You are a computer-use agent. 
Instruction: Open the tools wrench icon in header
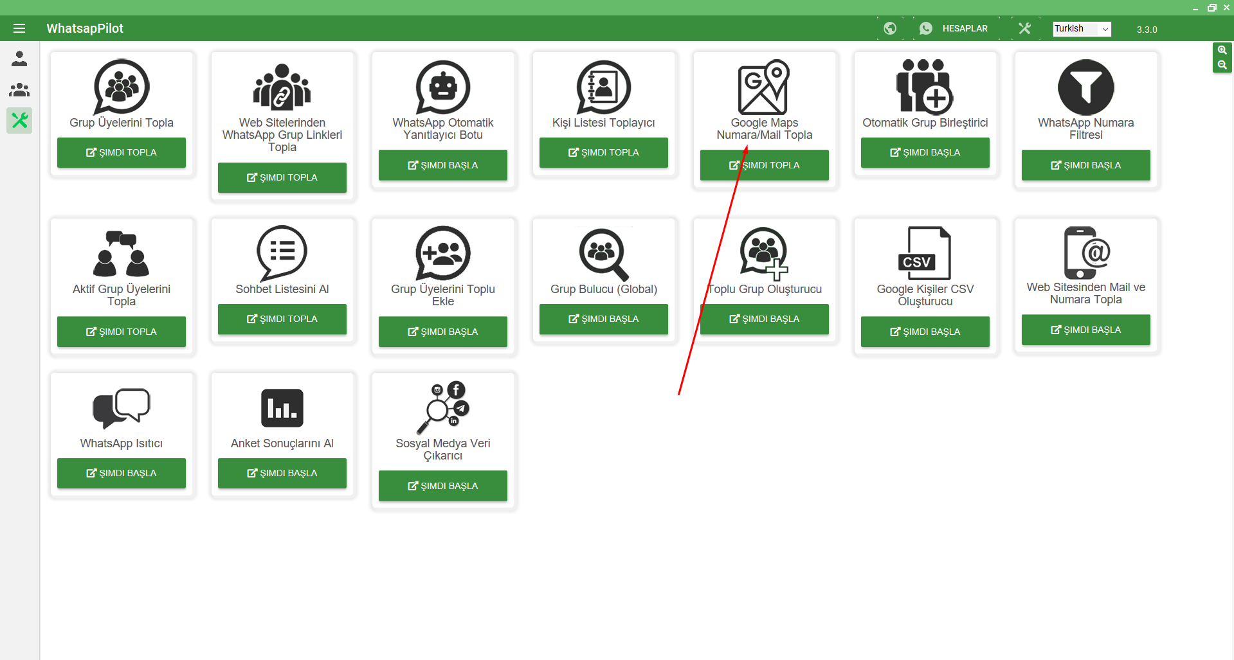[1024, 28]
